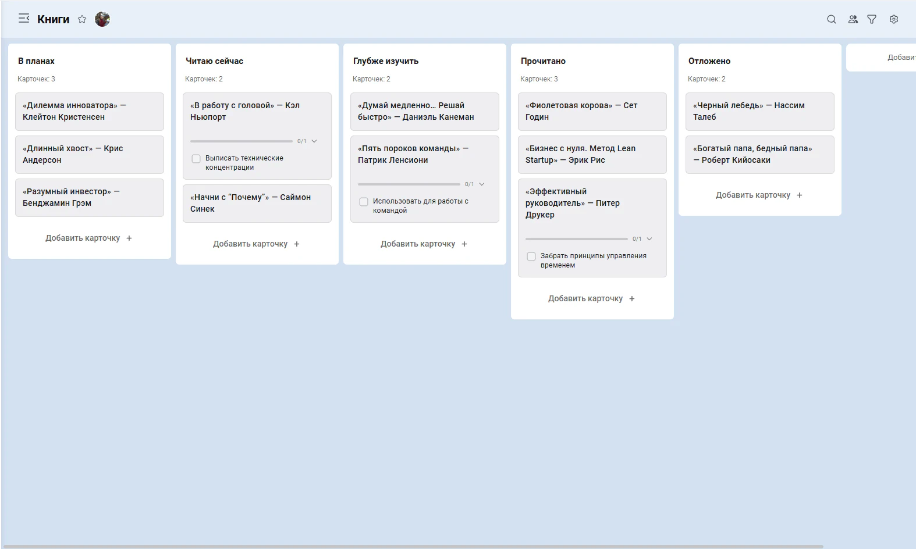Open 'Думай медленно… Решай быстро' card
This screenshot has height=549, width=916.
point(425,112)
